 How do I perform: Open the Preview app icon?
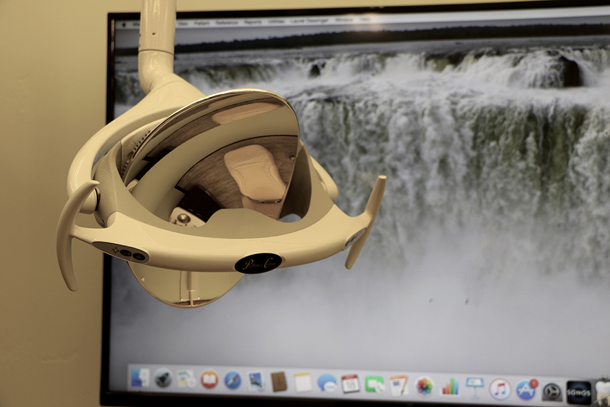click(256, 381)
